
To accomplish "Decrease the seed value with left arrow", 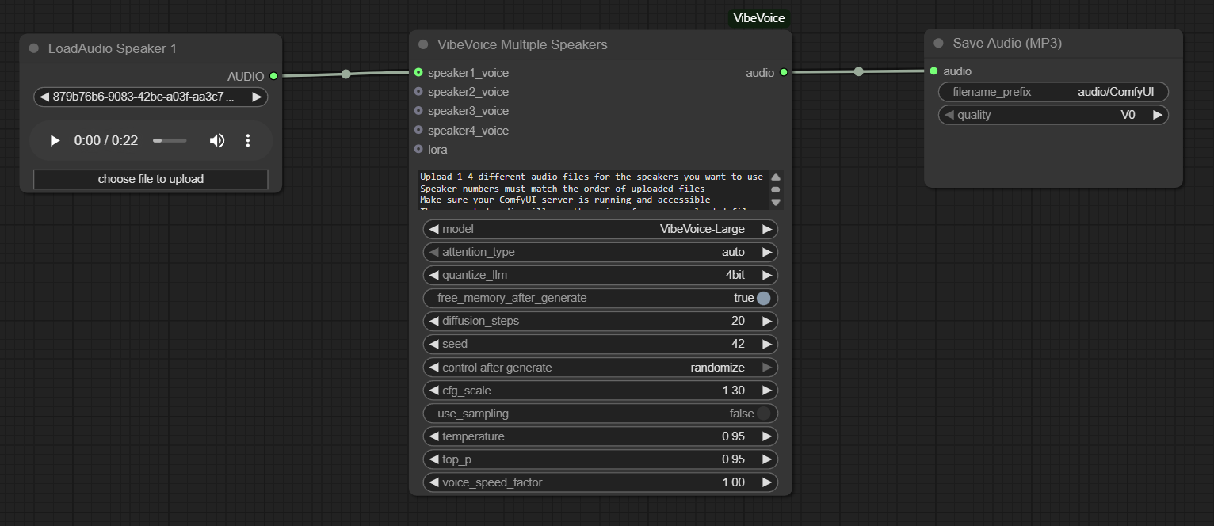I will 433,344.
